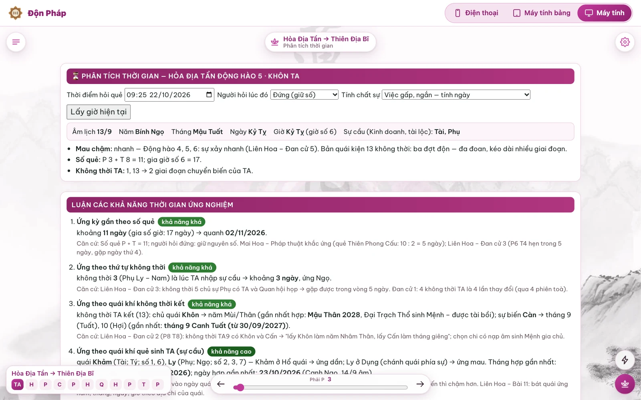
Task: Open the settings gear icon
Action: tap(625, 42)
